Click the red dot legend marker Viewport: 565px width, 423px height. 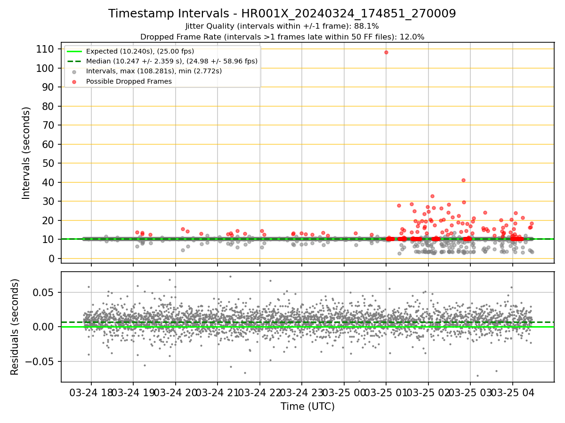(x=74, y=81)
